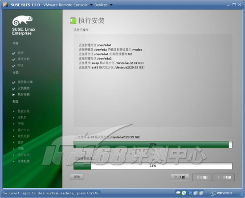Select the 联机更新 step in sidebar
245x198 pixels.
[24, 136]
